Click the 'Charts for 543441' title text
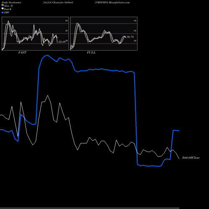 (63, 3)
